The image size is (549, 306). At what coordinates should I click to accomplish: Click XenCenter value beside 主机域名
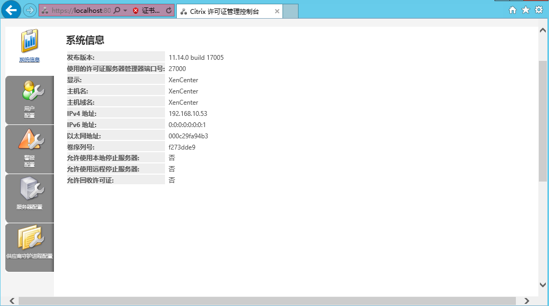184,102
